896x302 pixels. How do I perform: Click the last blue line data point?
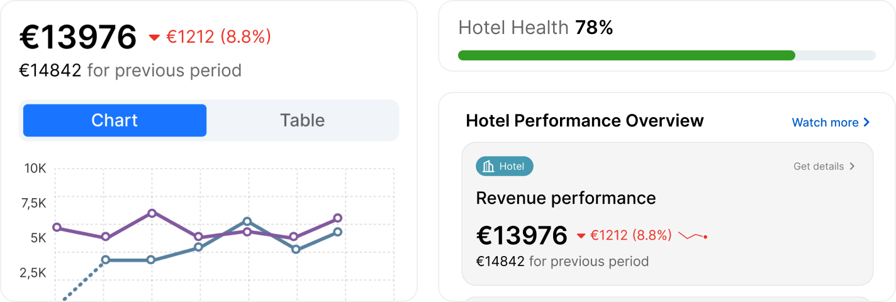pyautogui.click(x=338, y=232)
